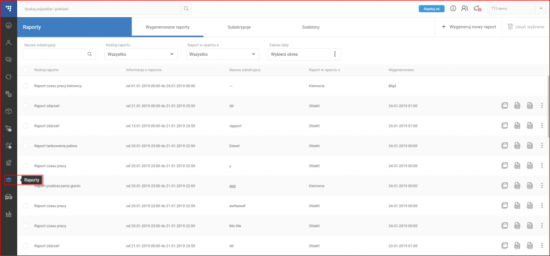Preview the report in the Mo-We row
Screen dimensions: 550x256
tap(504, 225)
